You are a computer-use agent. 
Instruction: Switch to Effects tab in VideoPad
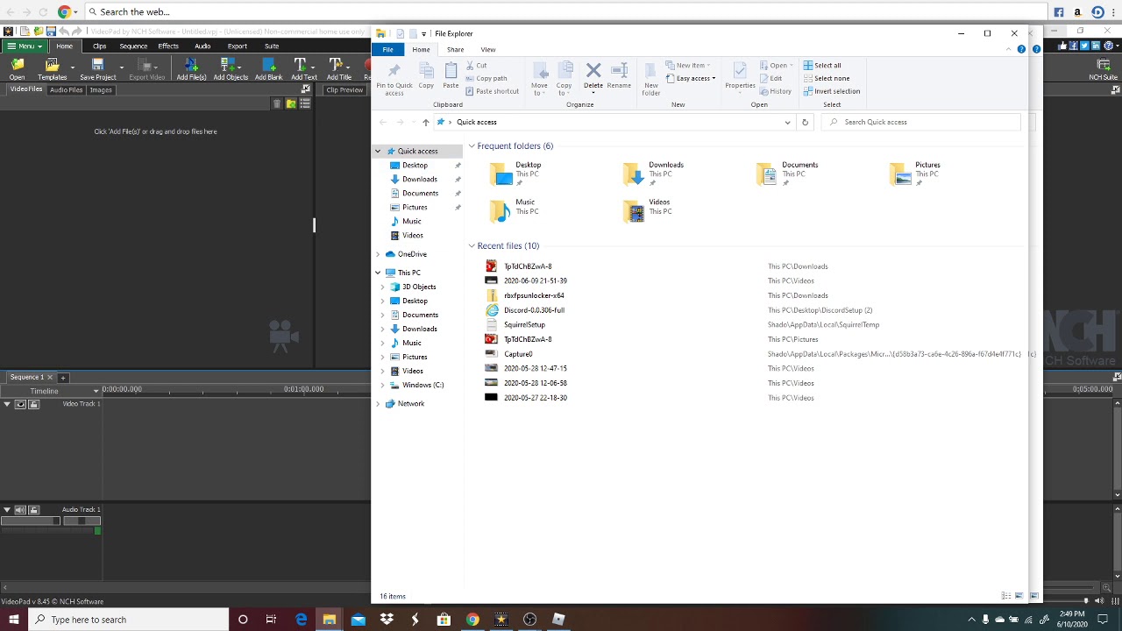(x=168, y=46)
